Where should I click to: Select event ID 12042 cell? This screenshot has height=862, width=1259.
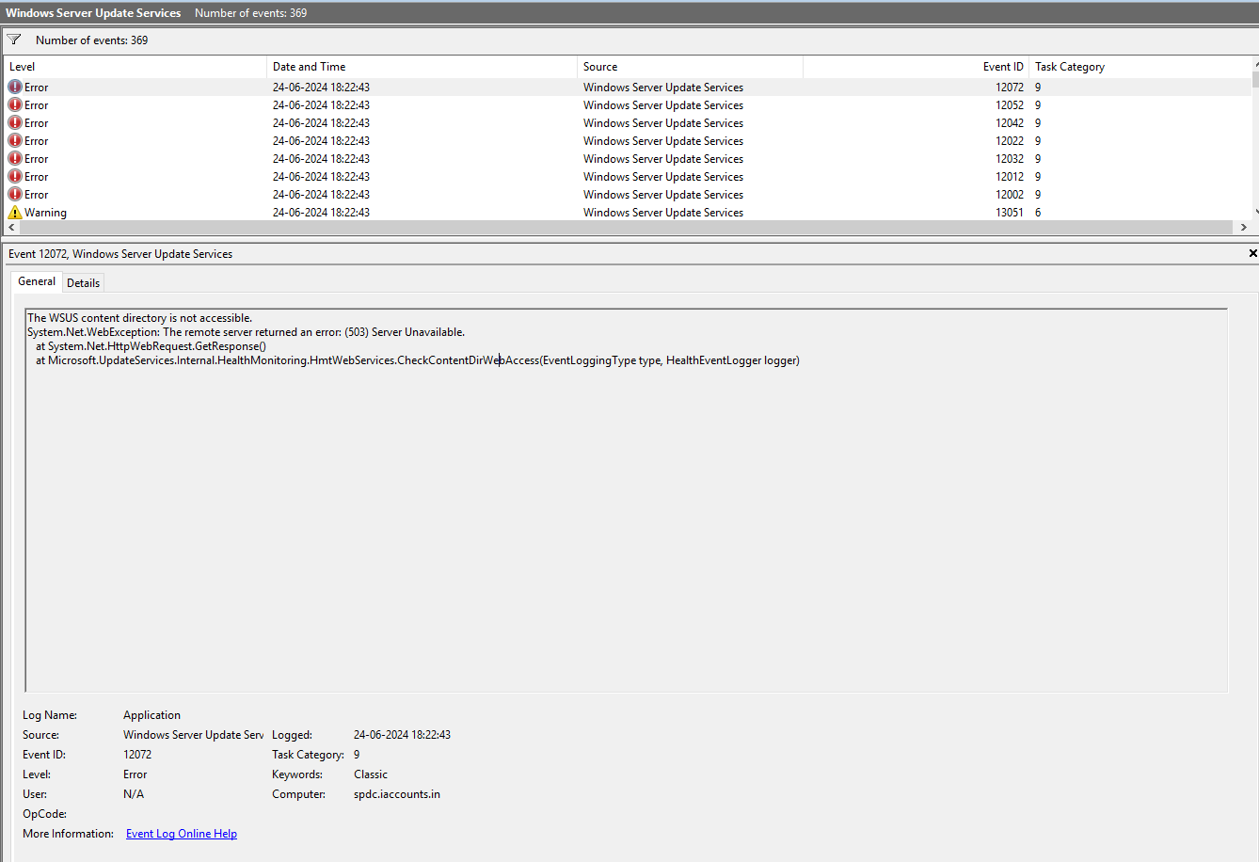pyautogui.click(x=1010, y=122)
